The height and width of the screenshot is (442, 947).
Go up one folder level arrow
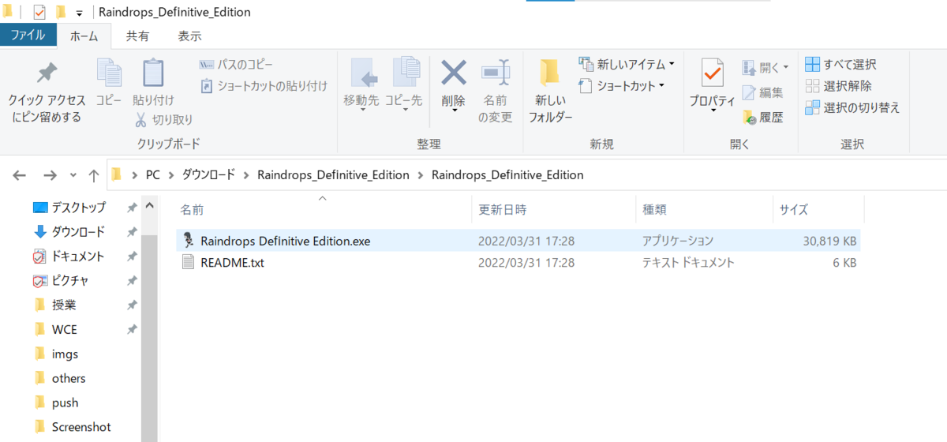(94, 175)
